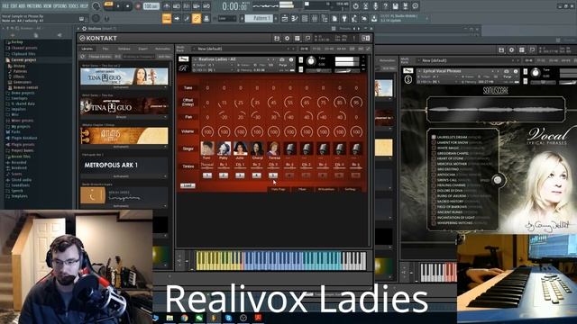Click Toni's singer thumbnail
Screen dimensions: 577x324
207,148
